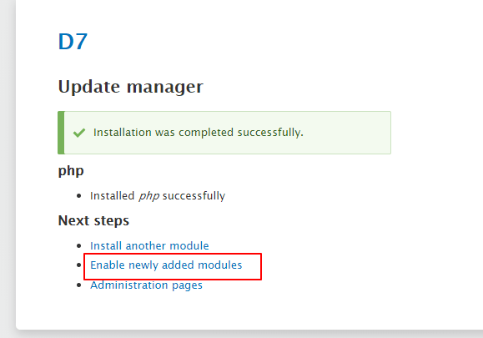Image resolution: width=483 pixels, height=338 pixels.
Task: Click bullet beside Enable newly added modules
Action: pyautogui.click(x=79, y=265)
